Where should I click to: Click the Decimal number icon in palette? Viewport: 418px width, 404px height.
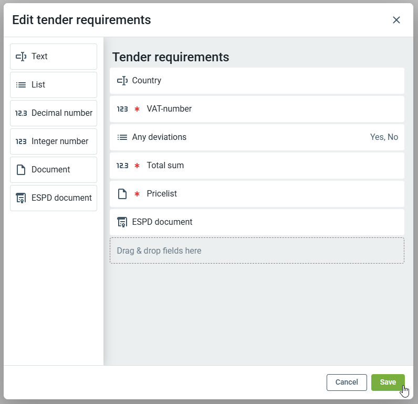click(21, 113)
